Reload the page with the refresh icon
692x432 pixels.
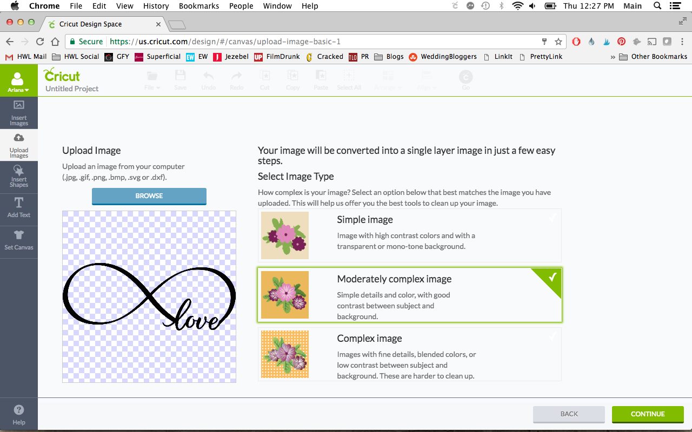(40, 42)
